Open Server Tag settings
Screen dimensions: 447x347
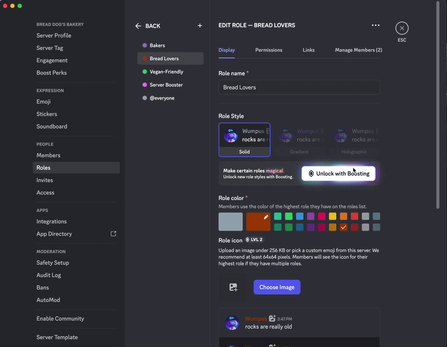click(x=76, y=48)
